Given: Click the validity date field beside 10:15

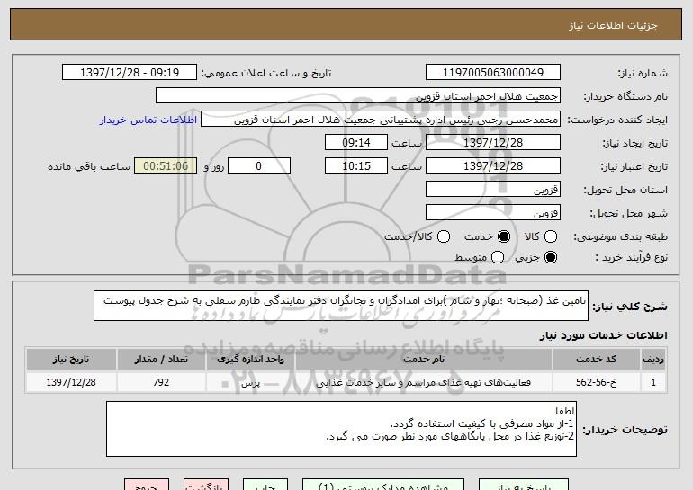Looking at the screenshot, I should click(x=493, y=166).
